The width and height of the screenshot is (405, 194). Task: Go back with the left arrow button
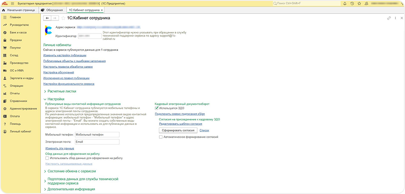pos(47,18)
